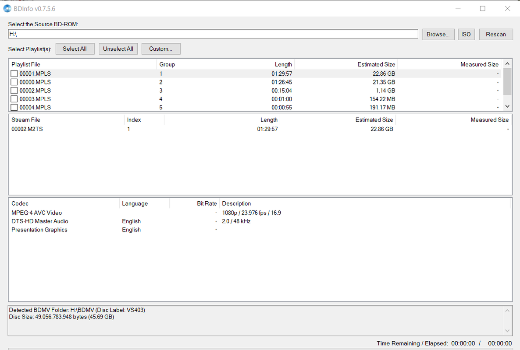
Task: Sort by Playlist File column header
Action: click(82, 64)
